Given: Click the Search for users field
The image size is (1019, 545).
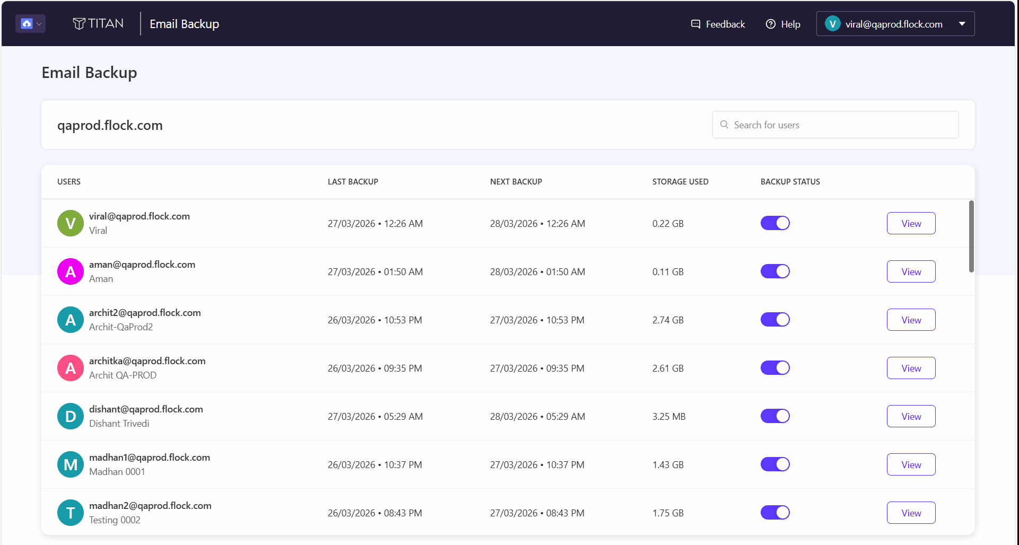Looking at the screenshot, I should (835, 125).
